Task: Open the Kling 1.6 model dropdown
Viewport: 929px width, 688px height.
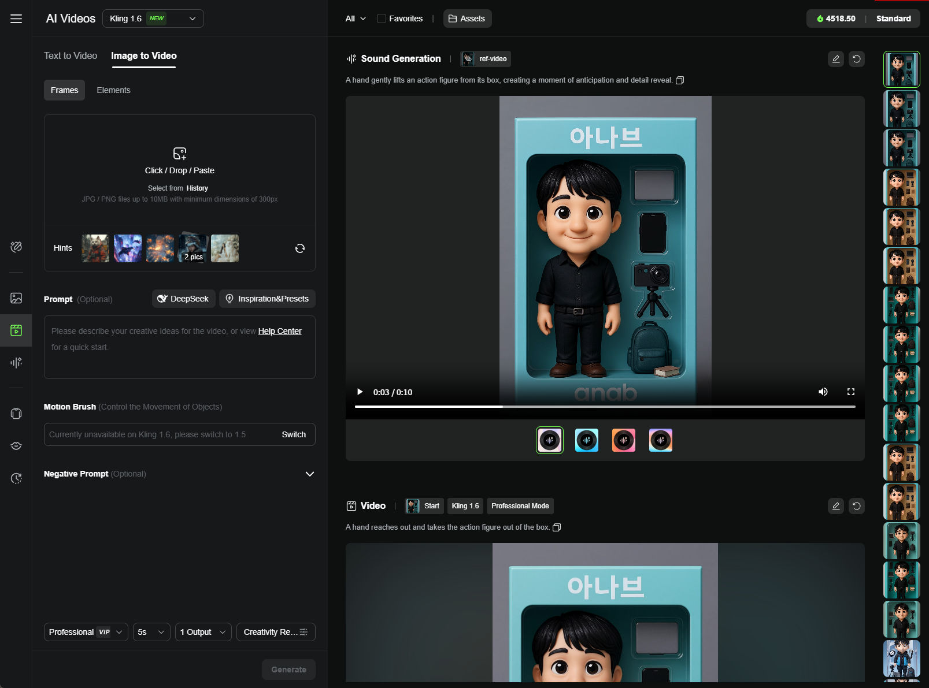Action: [153, 18]
